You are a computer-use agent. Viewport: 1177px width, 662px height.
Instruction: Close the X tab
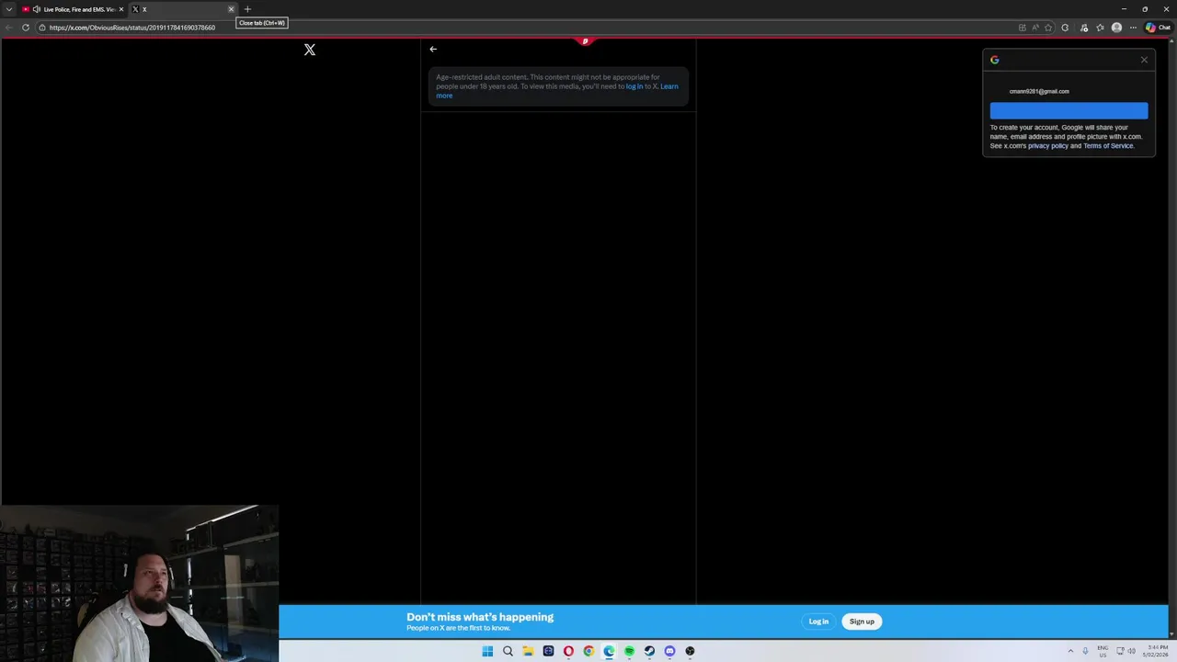point(231,9)
